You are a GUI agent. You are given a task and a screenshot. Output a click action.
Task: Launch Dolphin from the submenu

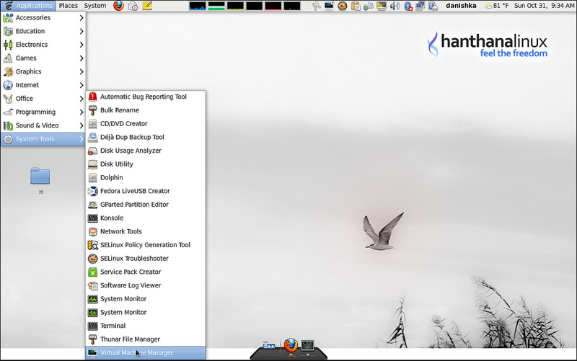tap(146, 177)
